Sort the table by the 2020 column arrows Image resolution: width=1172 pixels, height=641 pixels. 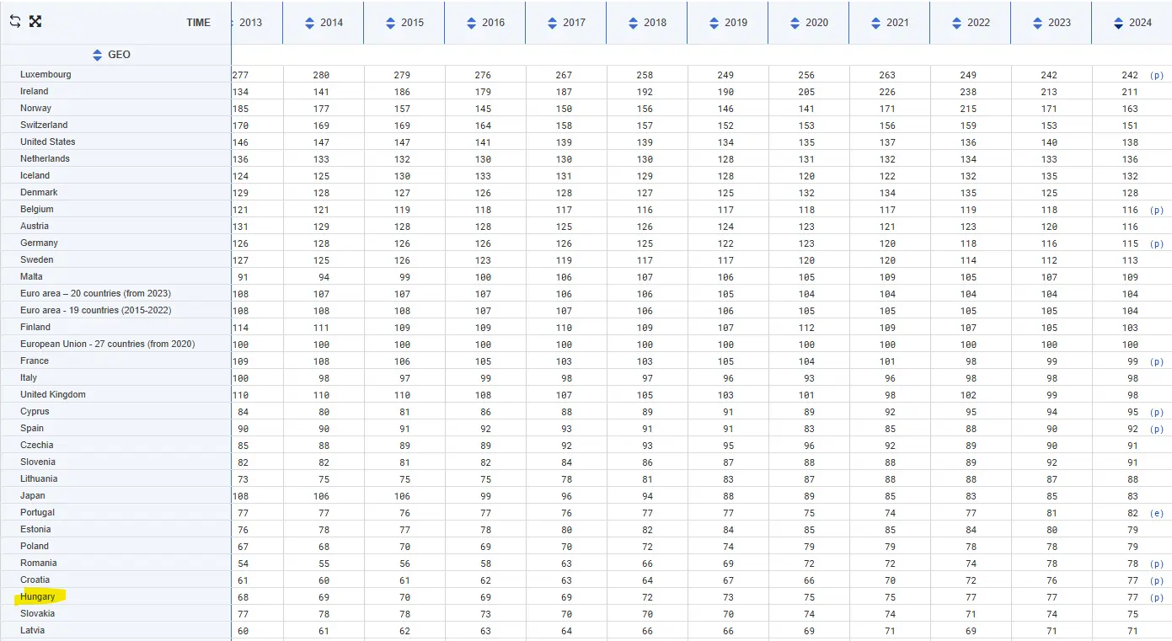click(795, 23)
